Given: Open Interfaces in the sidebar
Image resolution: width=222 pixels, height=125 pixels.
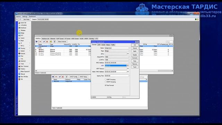Looking at the screenshot, I should [x=23, y=28].
